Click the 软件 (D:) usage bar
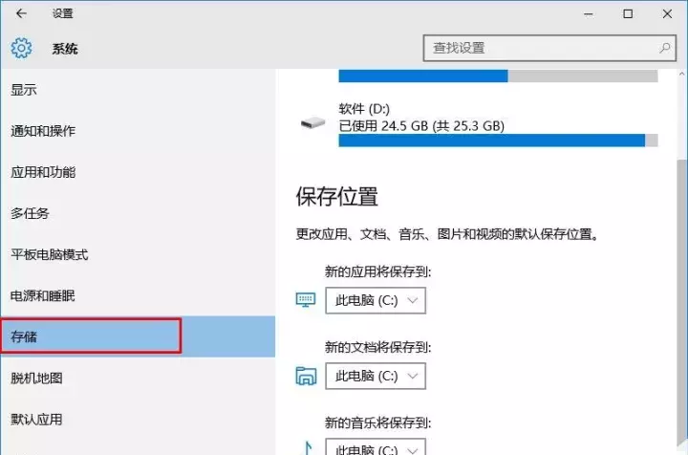This screenshot has width=688, height=455. pos(498,141)
